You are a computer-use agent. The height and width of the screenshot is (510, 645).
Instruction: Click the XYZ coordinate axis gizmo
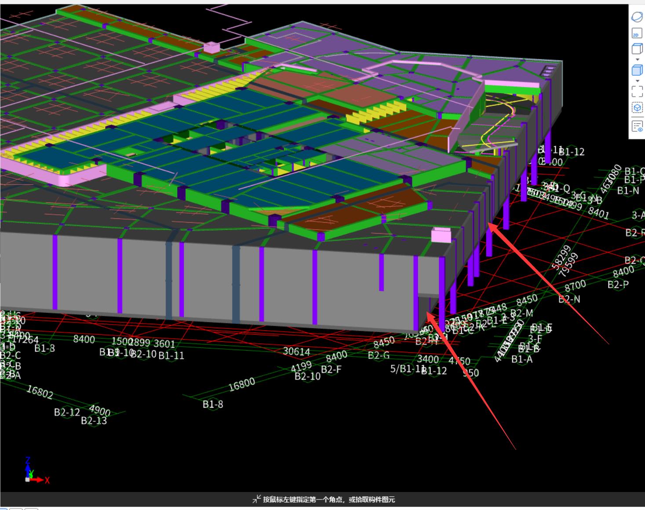coord(36,471)
